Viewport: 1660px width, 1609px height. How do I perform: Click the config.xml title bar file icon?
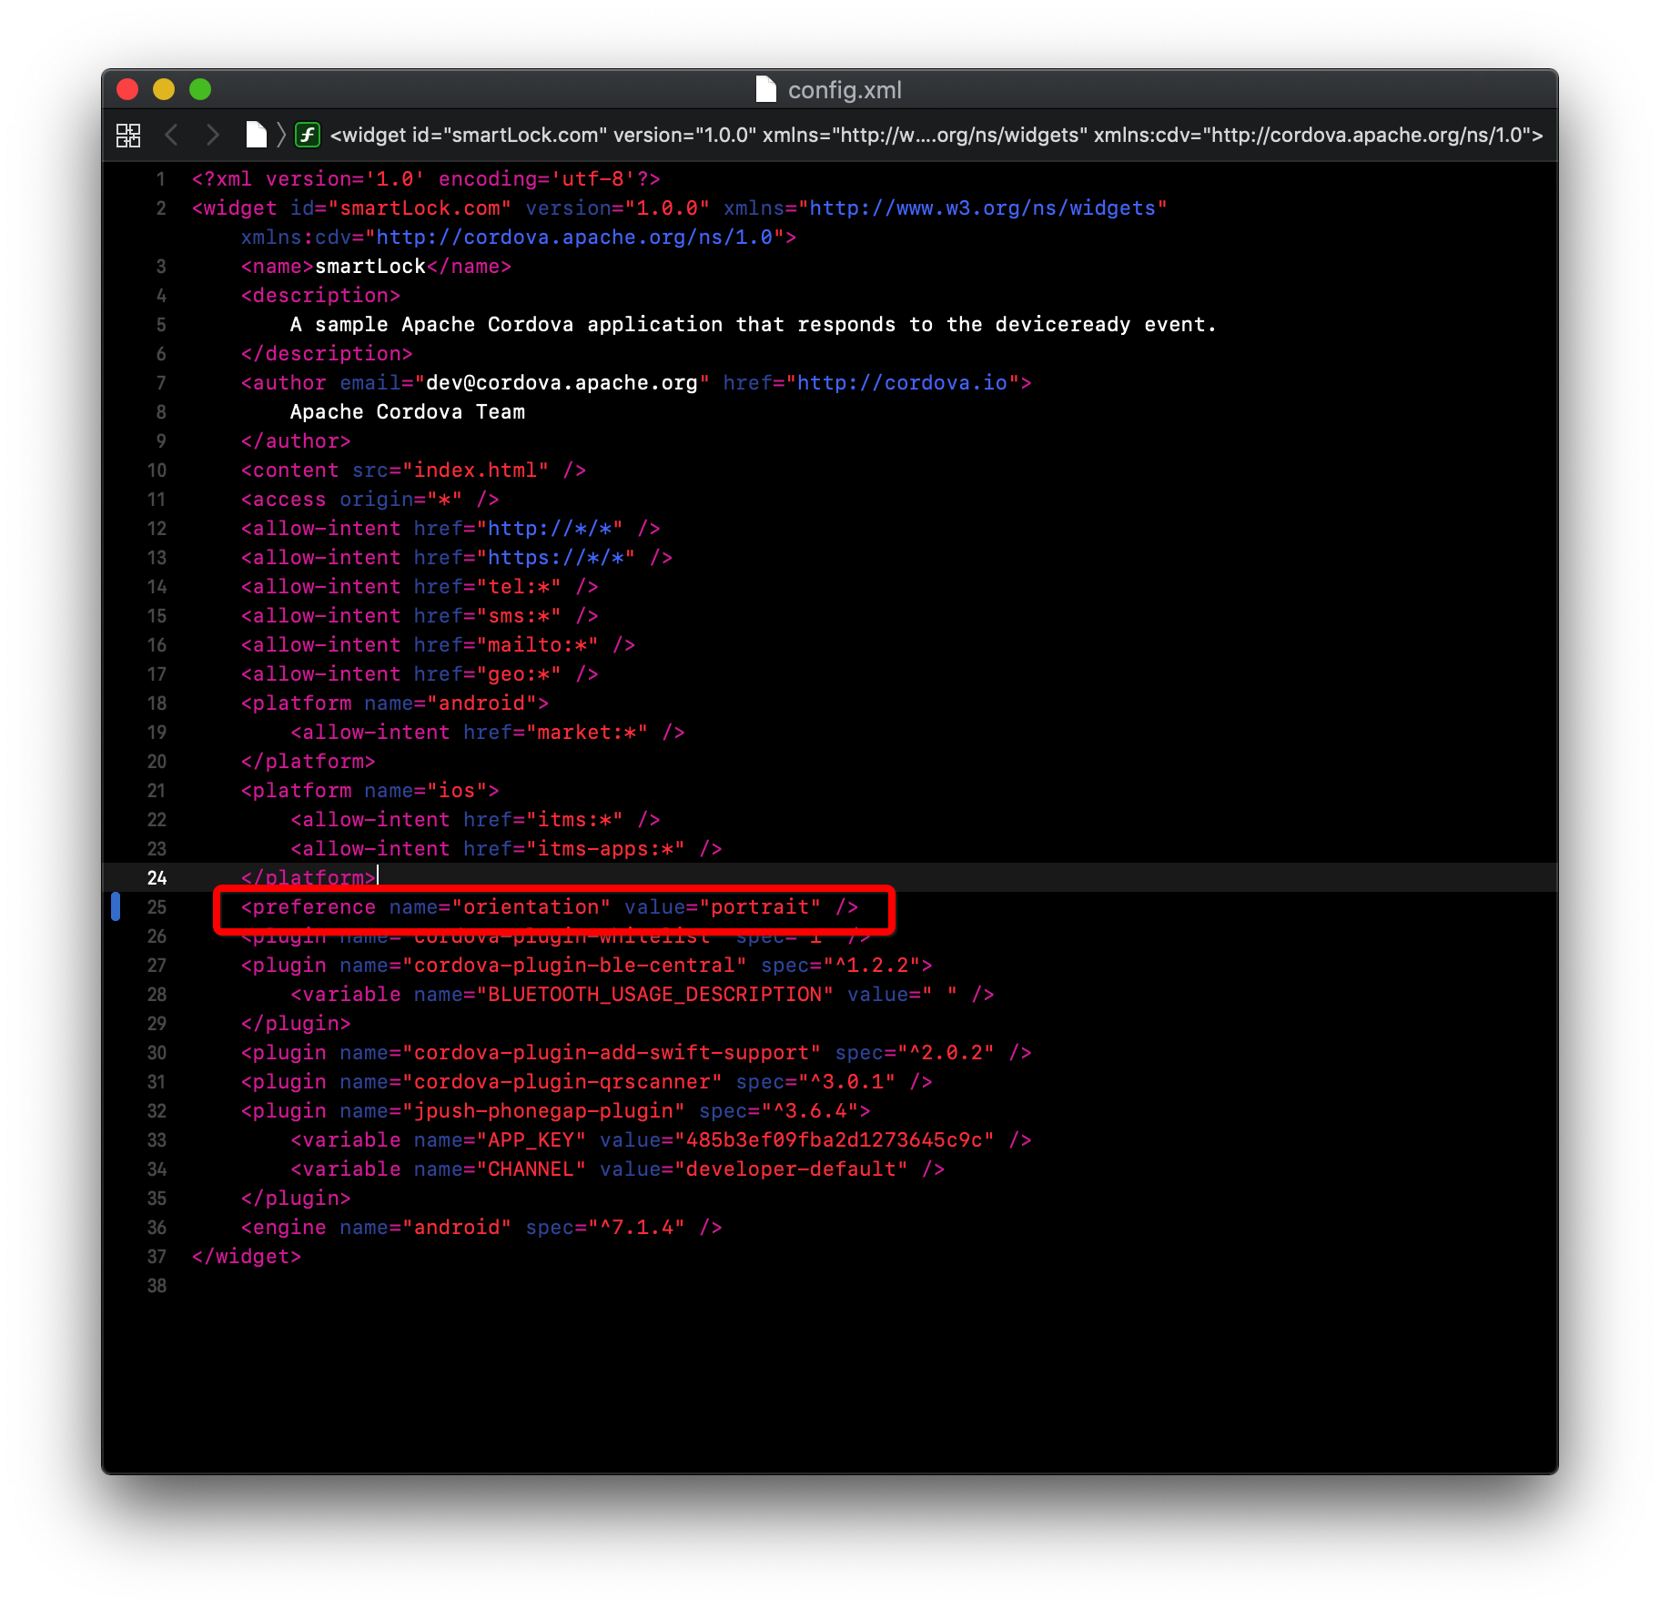click(x=766, y=89)
